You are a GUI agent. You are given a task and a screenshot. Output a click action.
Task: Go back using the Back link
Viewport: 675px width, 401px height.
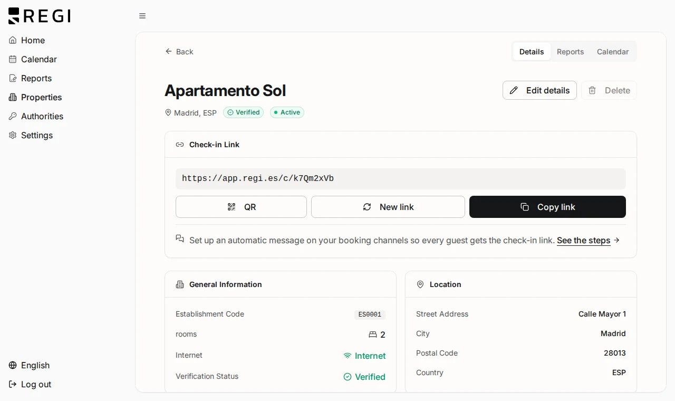tap(179, 52)
